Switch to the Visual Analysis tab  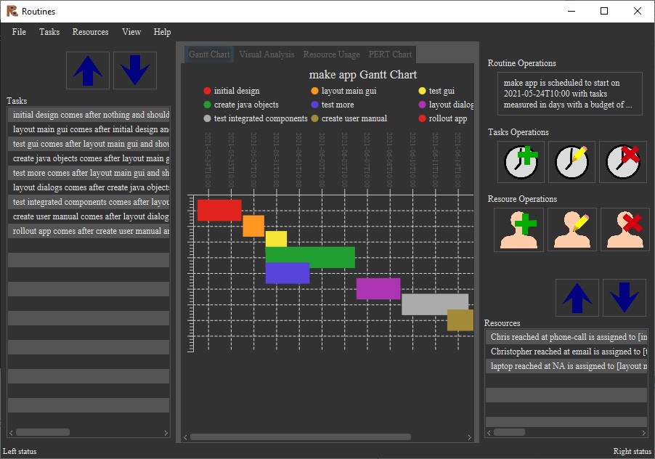267,54
